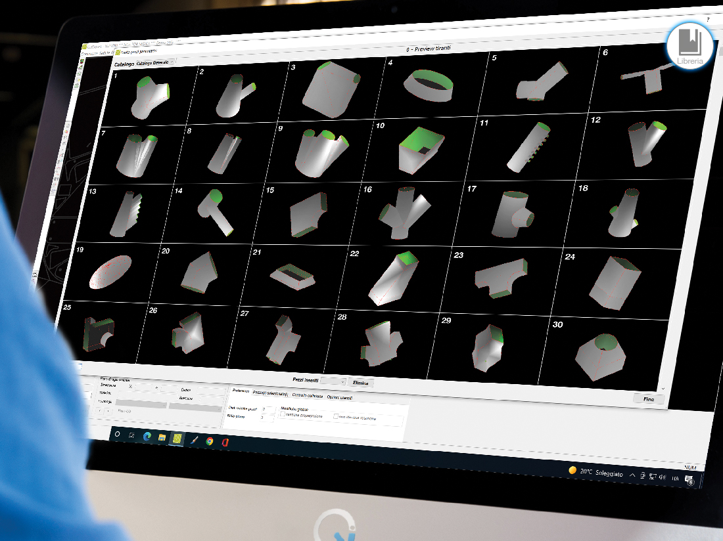Select fitting 22, the tapered square duct
This screenshot has height=541, width=723.
tap(392, 278)
